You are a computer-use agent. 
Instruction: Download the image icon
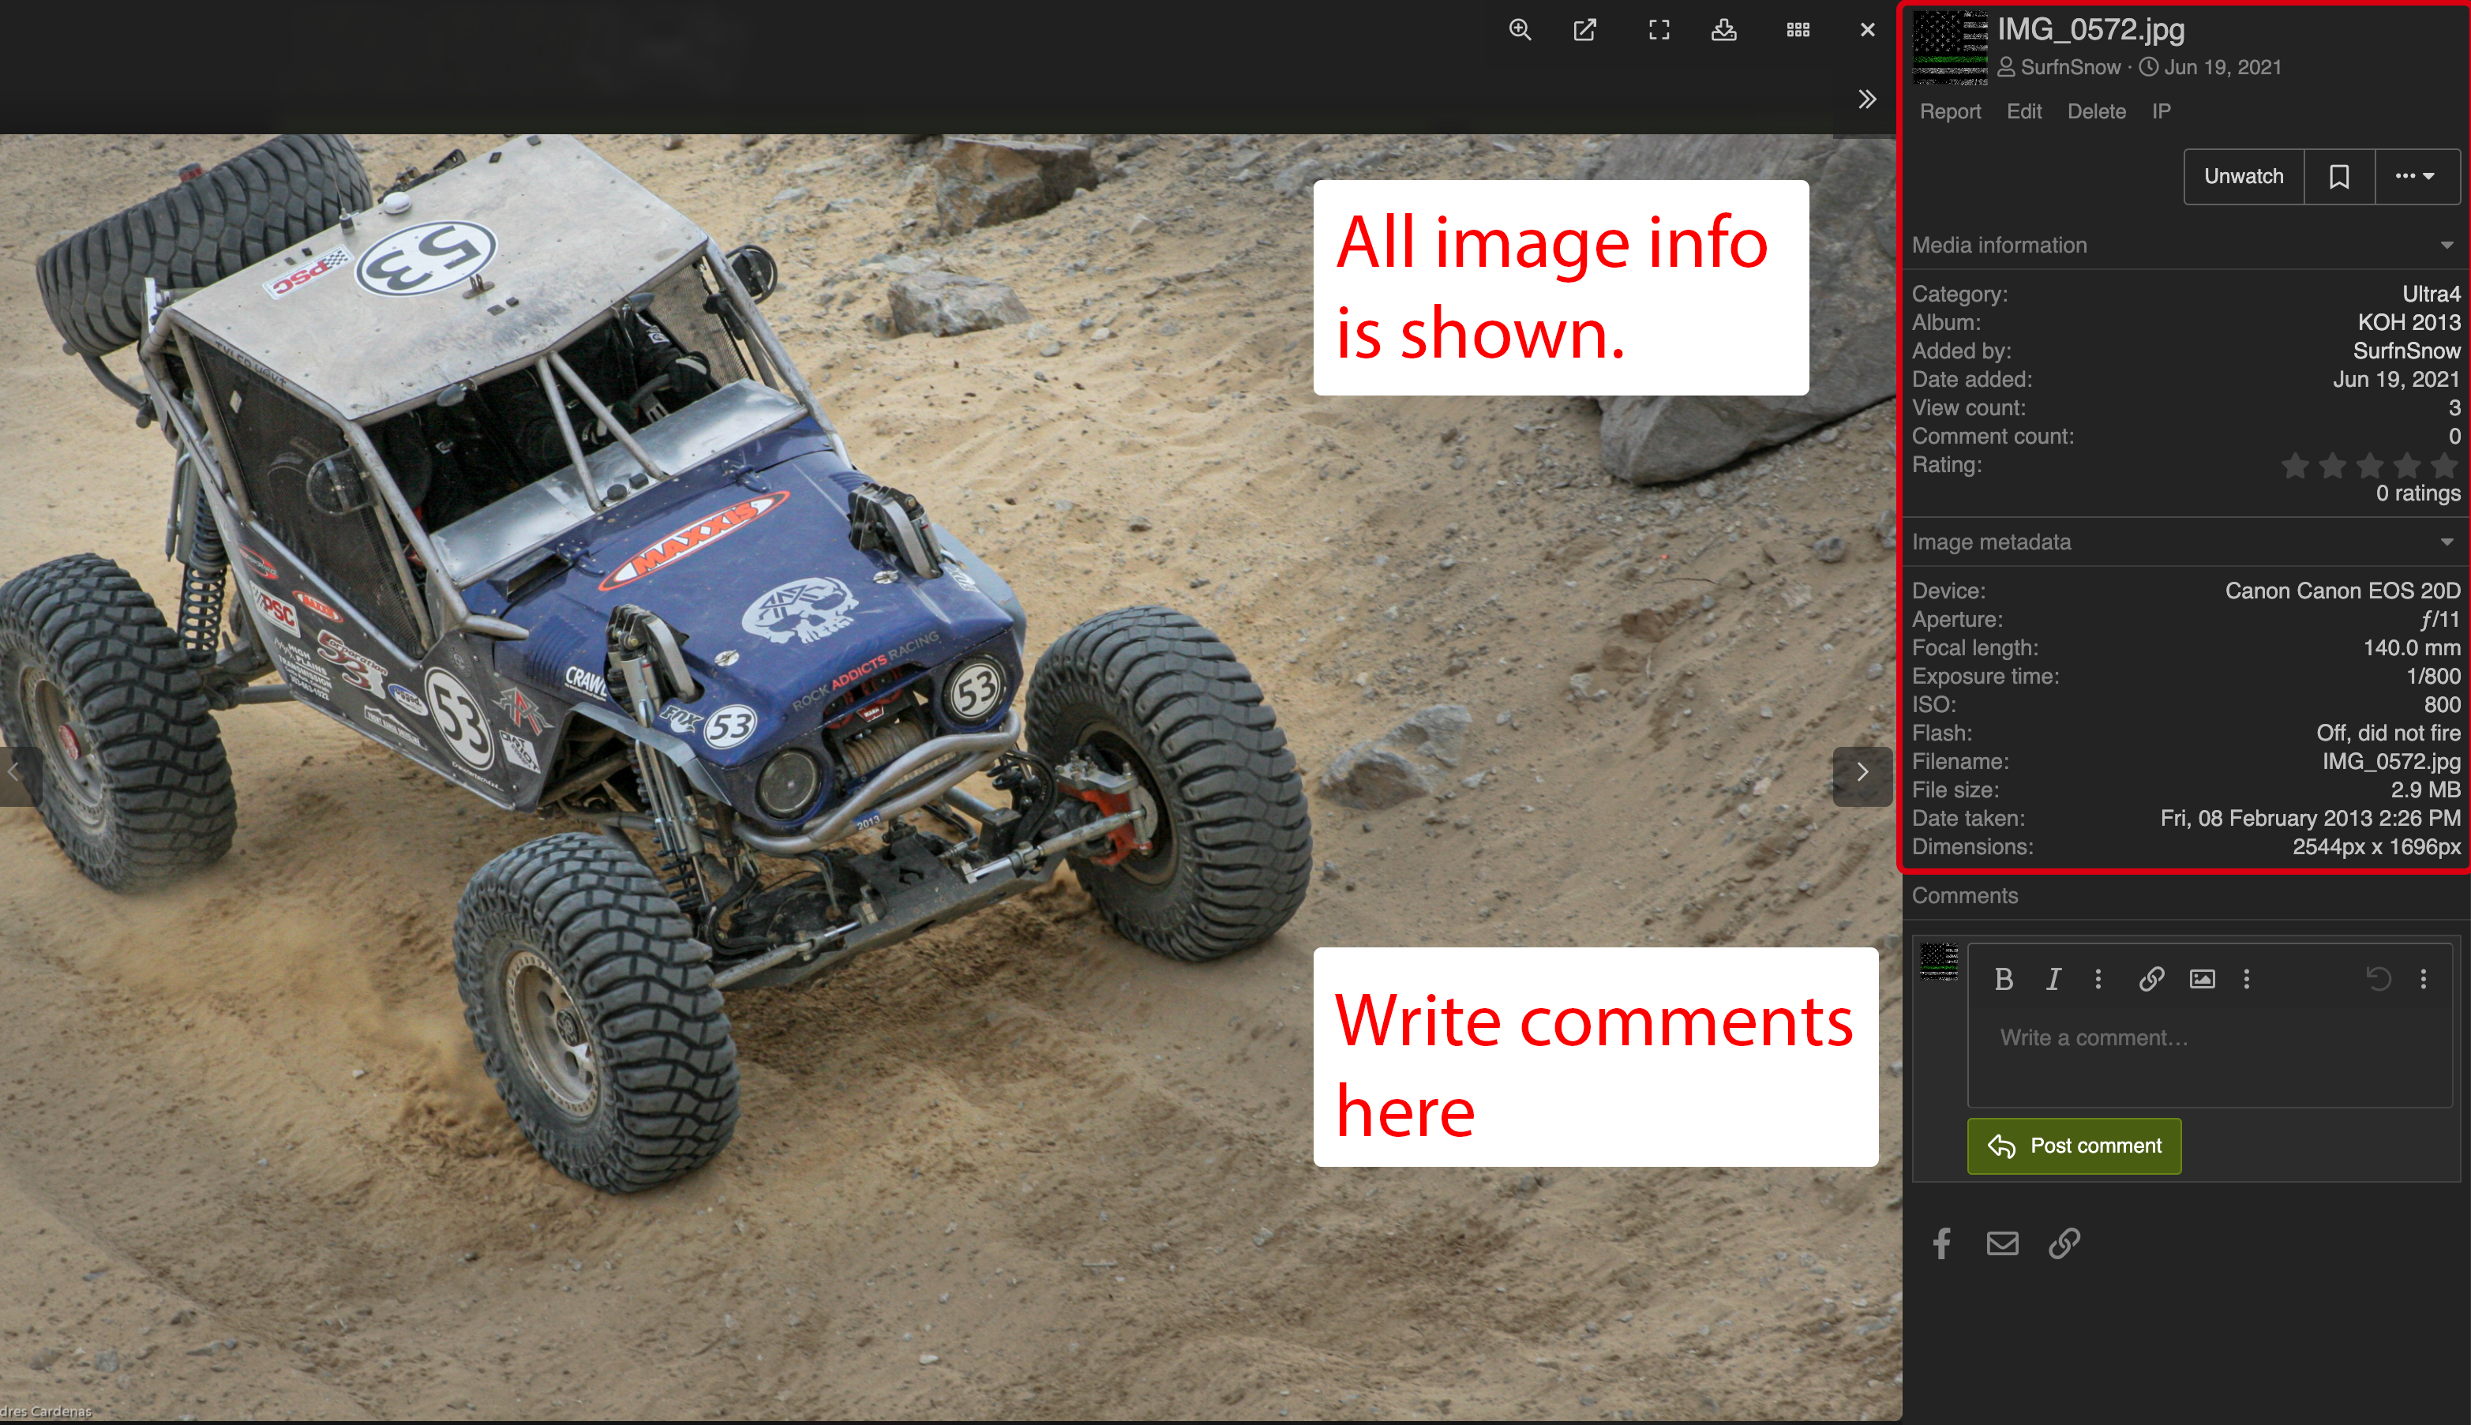tap(1724, 29)
